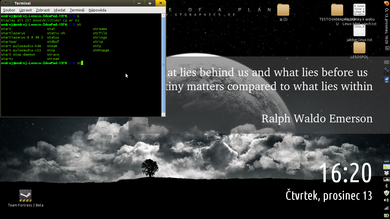Click the large 16:20 desktop clock widget
Image resolution: width=390 pixels, height=219 pixels.
(345, 173)
